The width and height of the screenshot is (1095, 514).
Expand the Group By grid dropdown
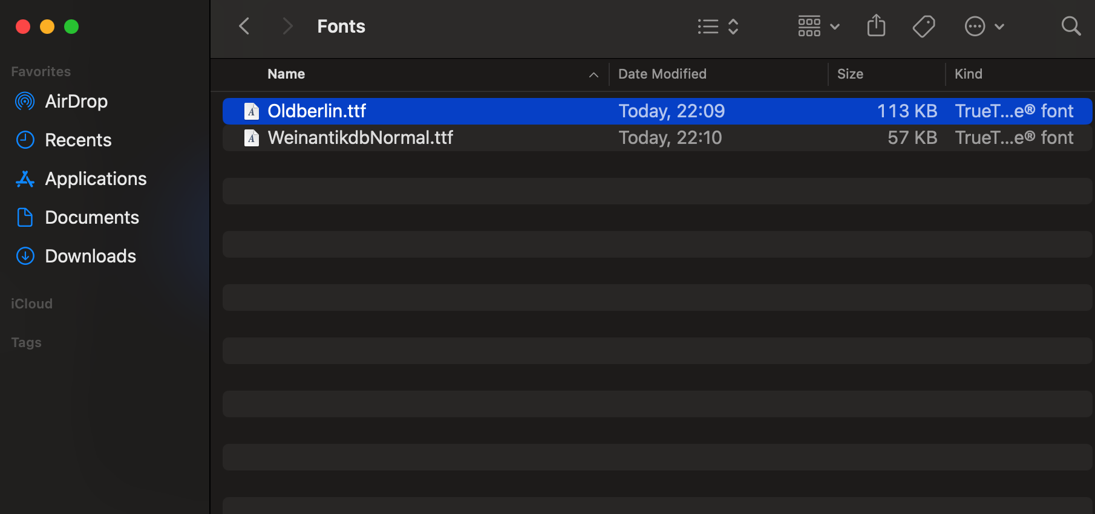coord(818,26)
